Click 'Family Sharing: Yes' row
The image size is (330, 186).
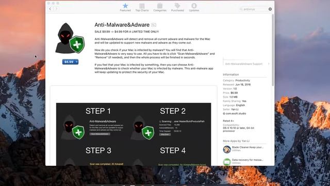(x=235, y=101)
